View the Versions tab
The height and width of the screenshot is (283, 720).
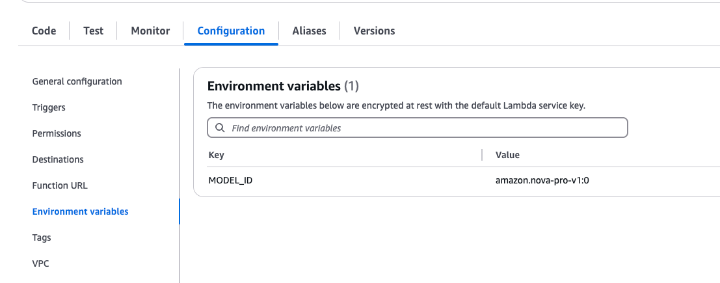(x=374, y=31)
